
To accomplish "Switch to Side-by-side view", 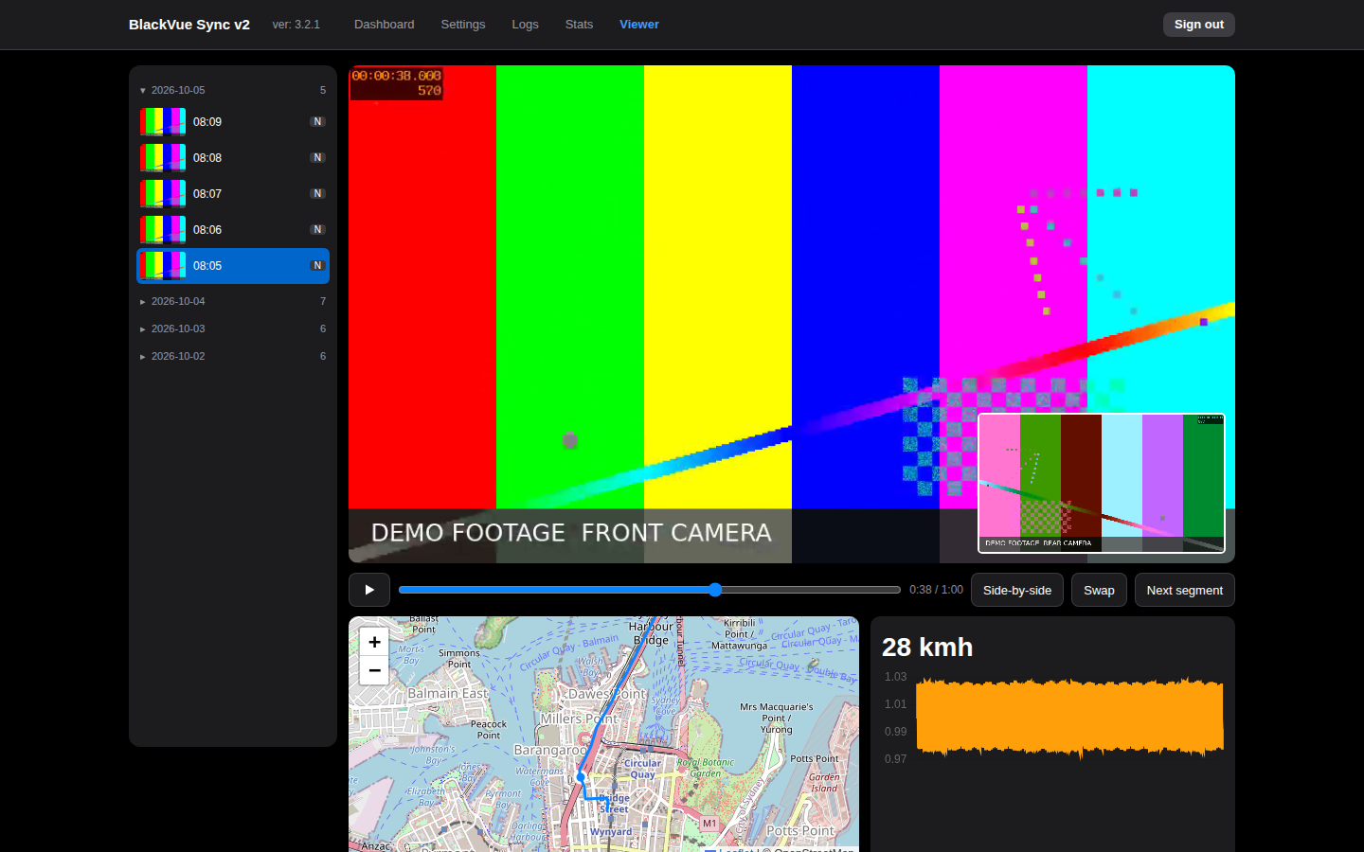I will [1017, 590].
